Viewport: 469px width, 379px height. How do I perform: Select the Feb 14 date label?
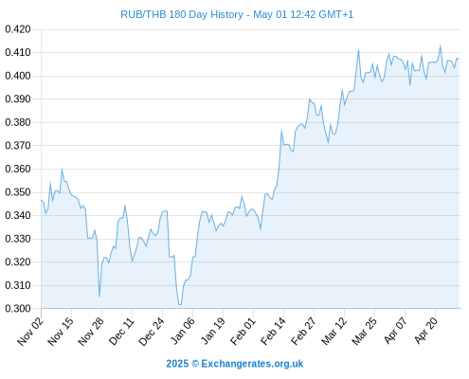[x=273, y=331]
